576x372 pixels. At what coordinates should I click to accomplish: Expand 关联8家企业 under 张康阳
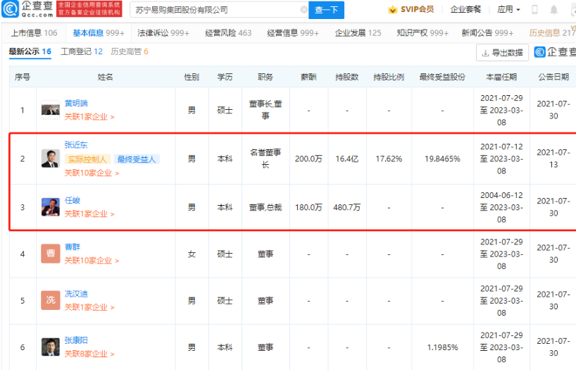[89, 354]
